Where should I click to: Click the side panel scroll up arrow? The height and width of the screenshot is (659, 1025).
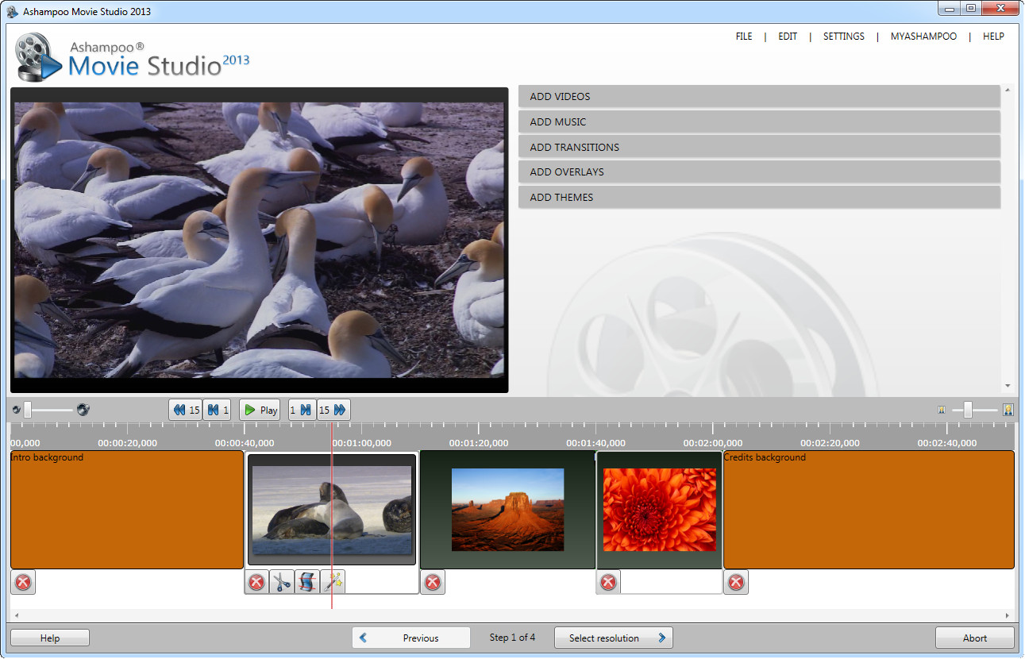(x=1008, y=90)
